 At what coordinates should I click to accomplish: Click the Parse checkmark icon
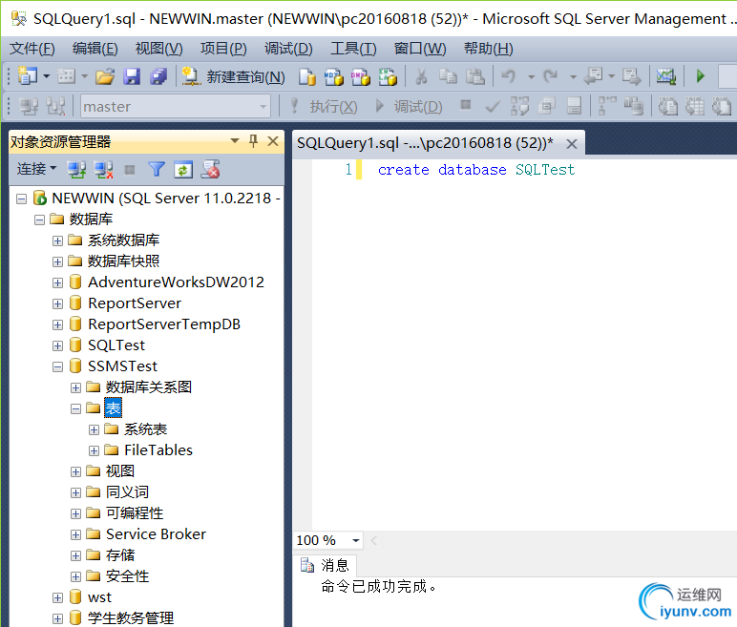492,107
